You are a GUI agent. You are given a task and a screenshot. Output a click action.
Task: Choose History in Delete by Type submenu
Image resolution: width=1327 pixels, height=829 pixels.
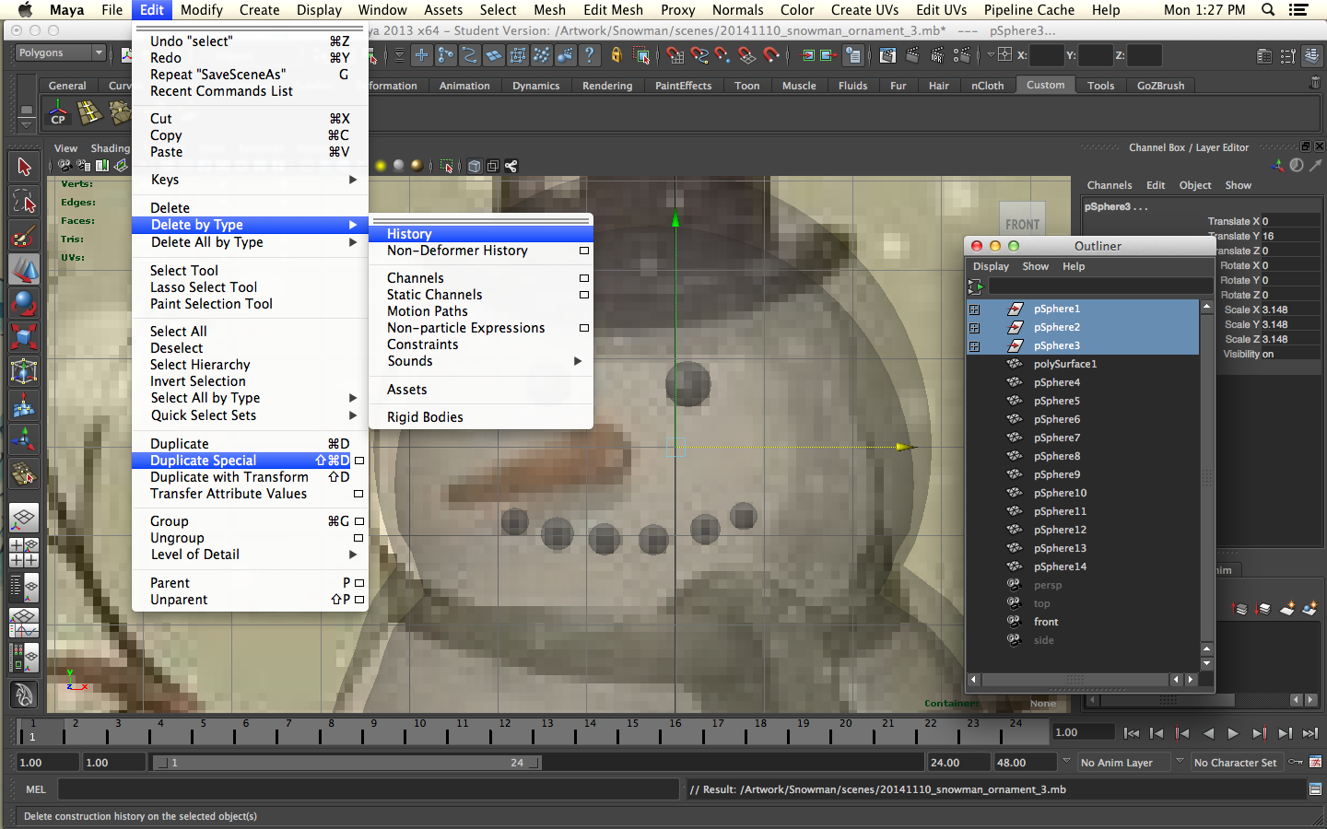(481, 234)
